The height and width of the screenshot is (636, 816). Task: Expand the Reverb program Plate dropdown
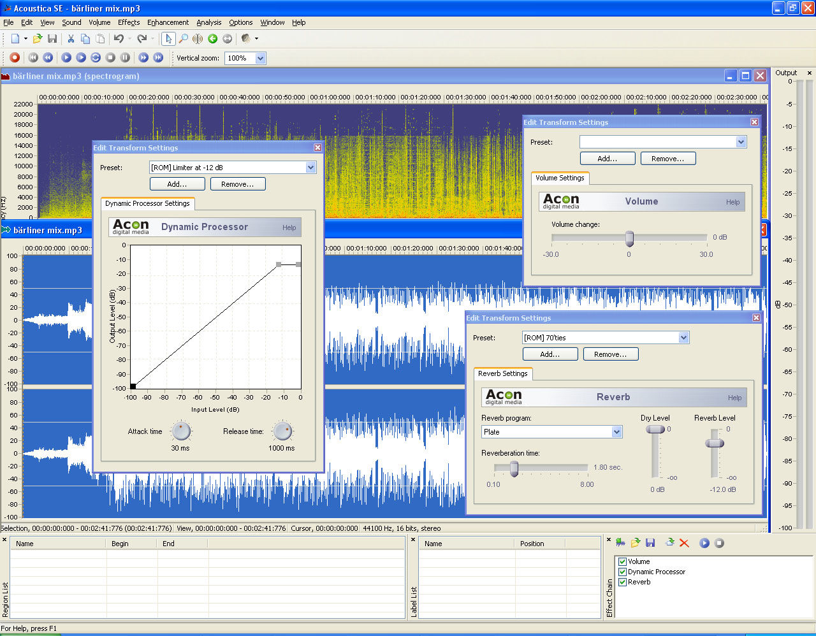pos(616,432)
